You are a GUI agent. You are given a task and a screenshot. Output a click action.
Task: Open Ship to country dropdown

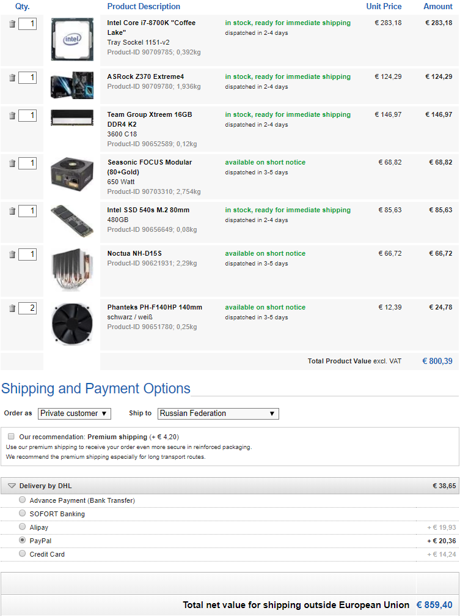pos(218,414)
